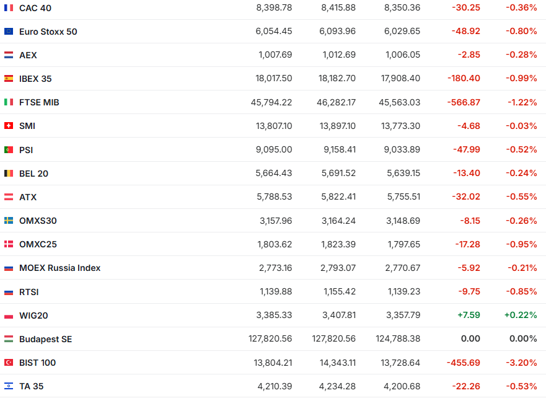Open the MOEX Russia Index link

59,268
